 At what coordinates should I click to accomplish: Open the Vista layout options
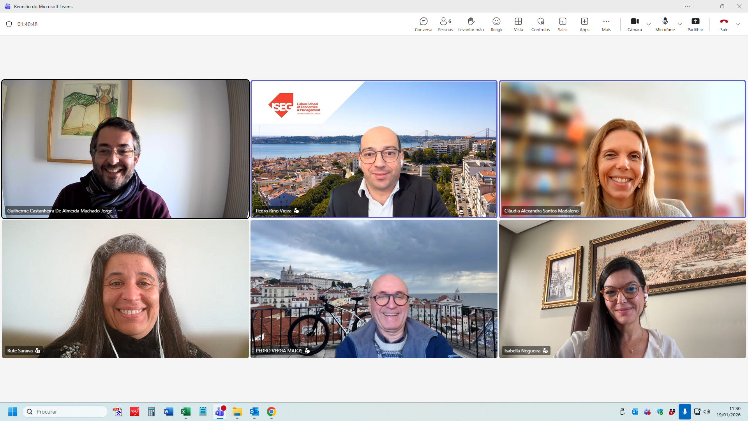[x=518, y=24]
